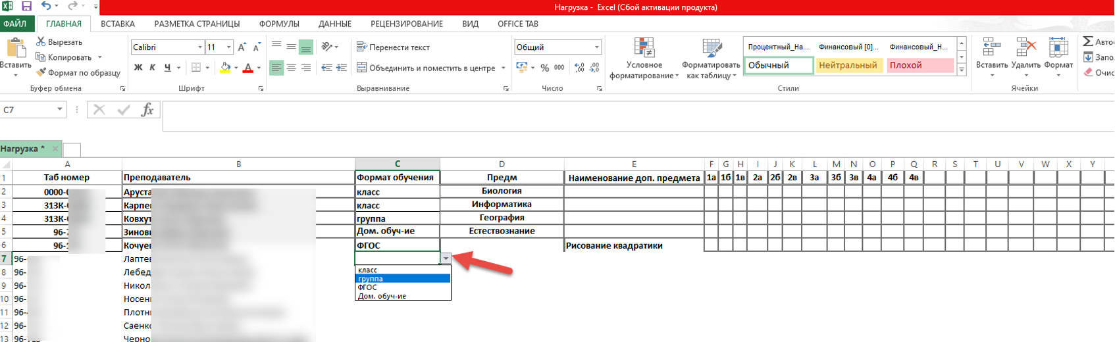1115x344 pixels.
Task: Click the Delete cells (Удалить) icon
Action: pos(1025,54)
